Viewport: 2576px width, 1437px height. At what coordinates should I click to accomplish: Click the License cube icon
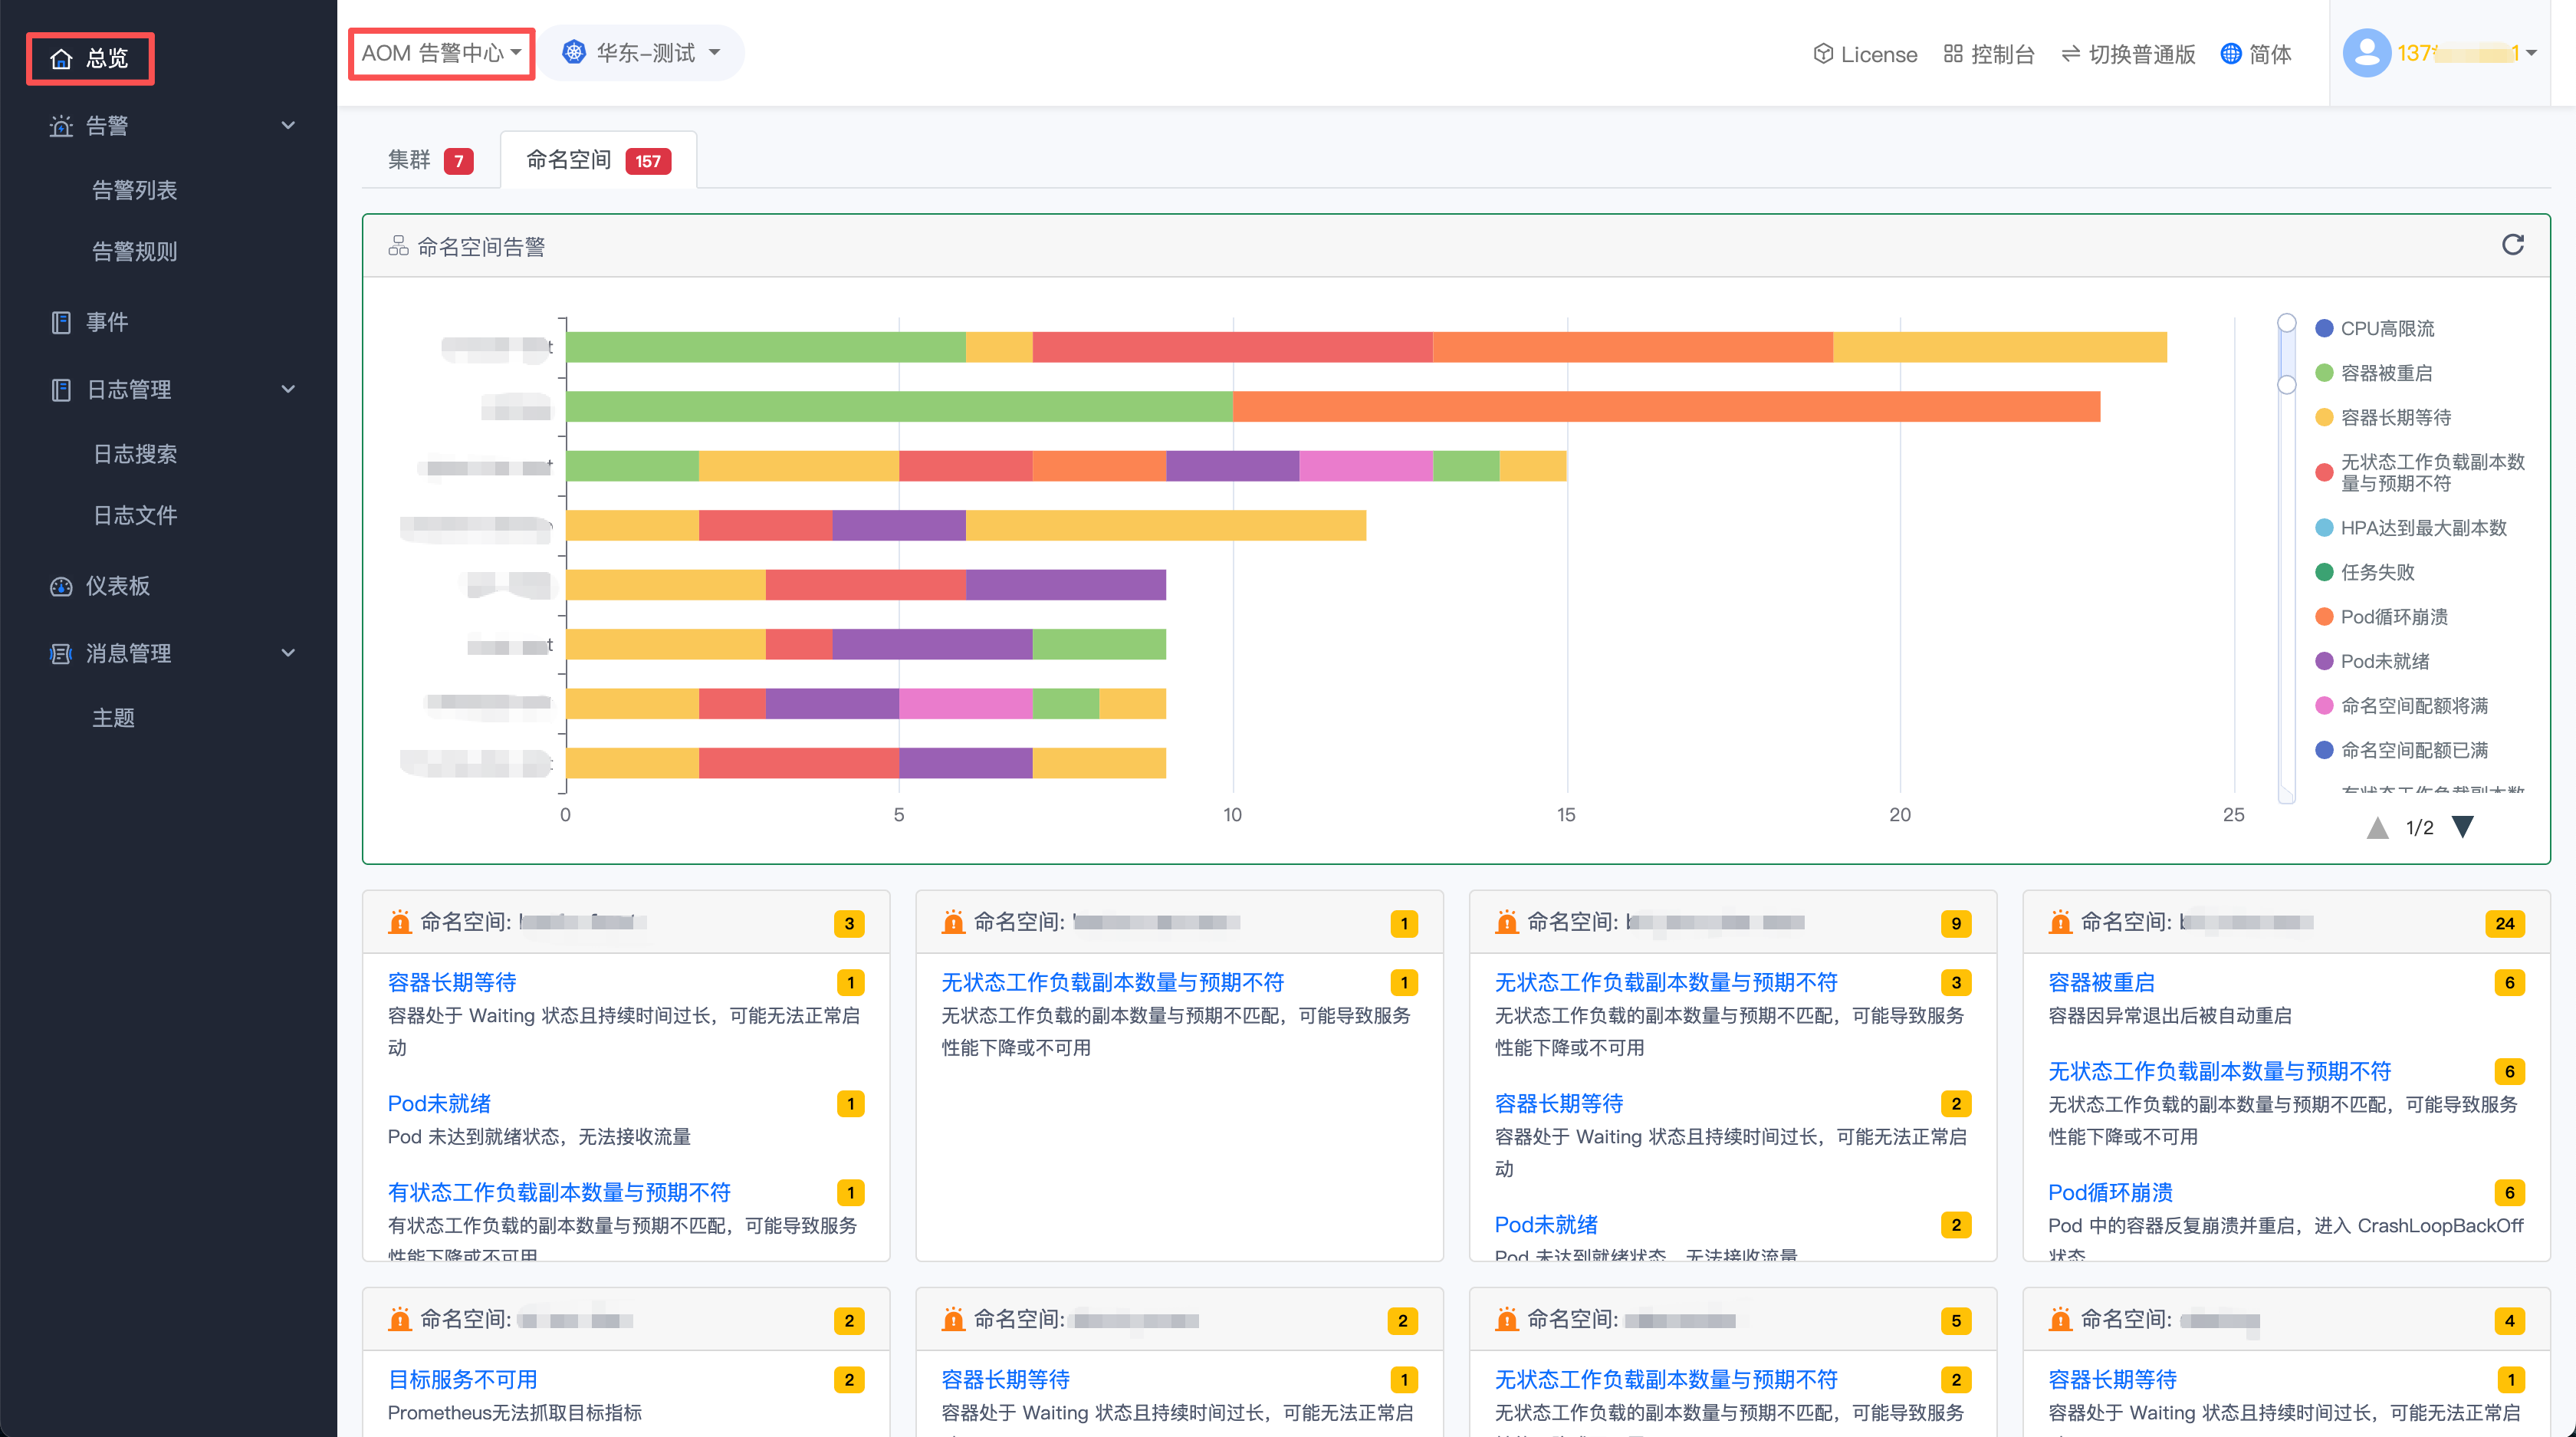(x=1822, y=54)
